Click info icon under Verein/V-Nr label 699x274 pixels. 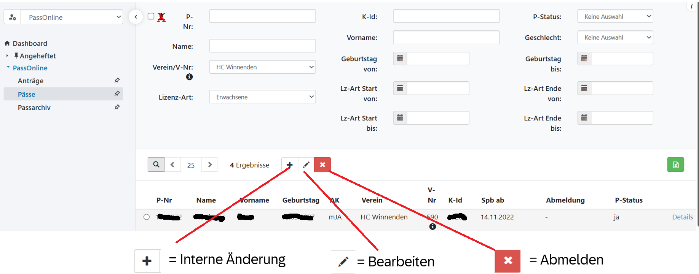[189, 77]
